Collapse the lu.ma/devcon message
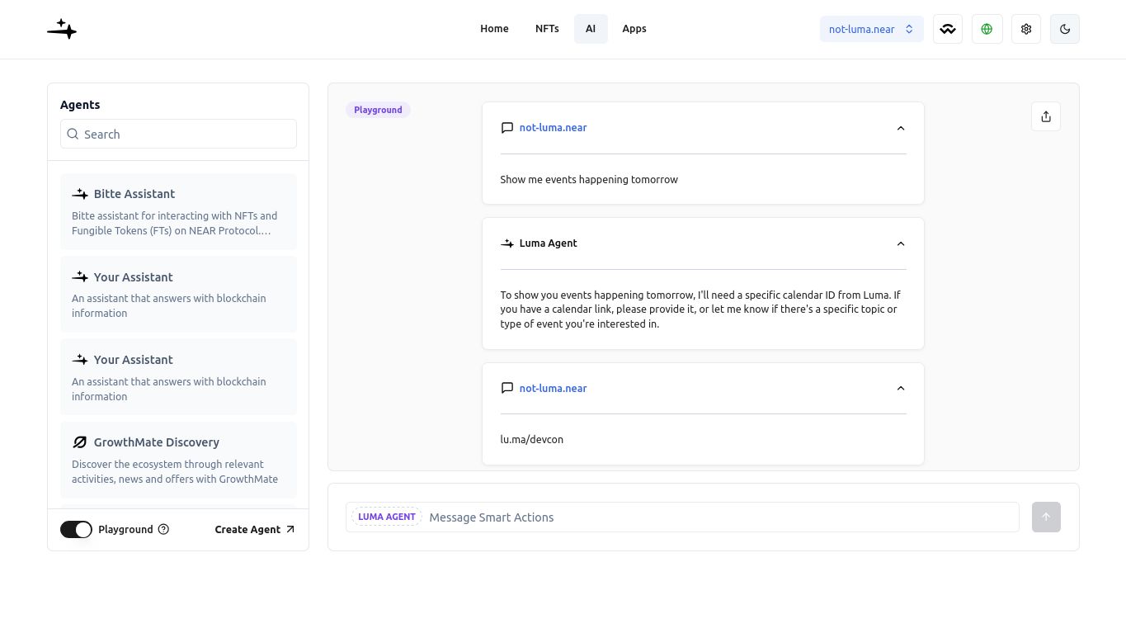 tap(901, 388)
